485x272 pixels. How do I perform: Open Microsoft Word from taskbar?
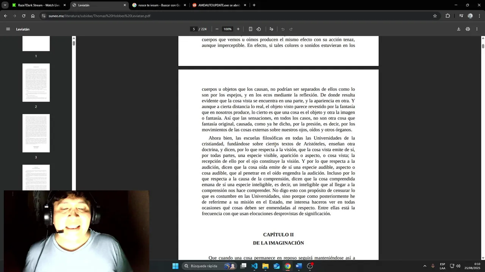[x=299, y=266]
